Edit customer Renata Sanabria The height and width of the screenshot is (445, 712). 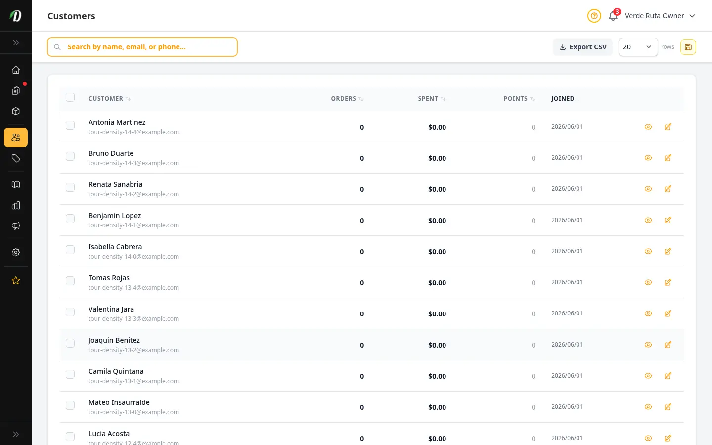[x=668, y=189]
